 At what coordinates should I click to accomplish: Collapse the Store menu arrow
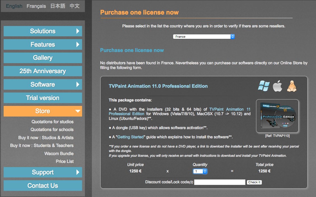(x=78, y=111)
